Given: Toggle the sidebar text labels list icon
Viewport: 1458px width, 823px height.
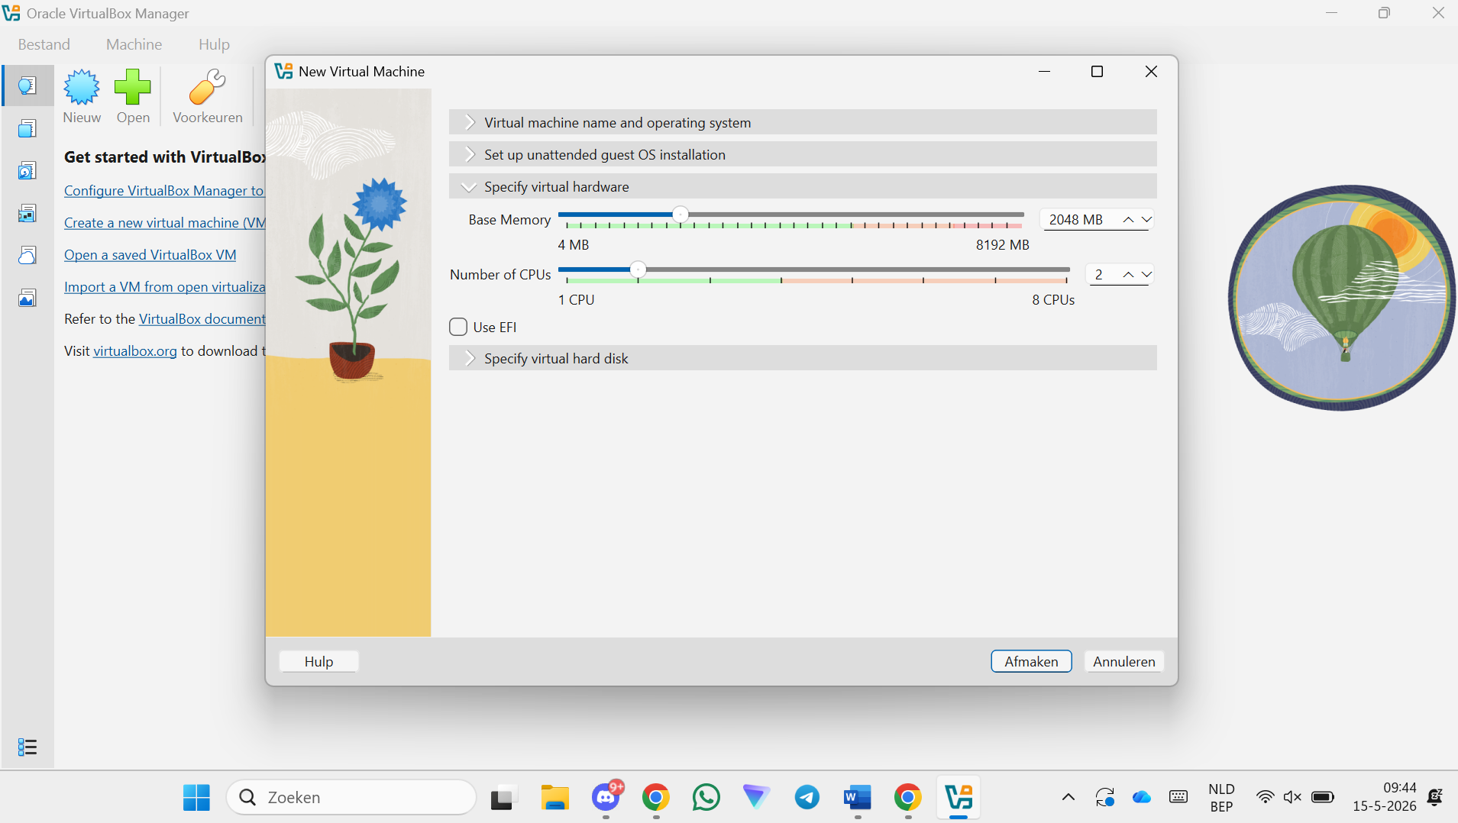Looking at the screenshot, I should (x=27, y=747).
